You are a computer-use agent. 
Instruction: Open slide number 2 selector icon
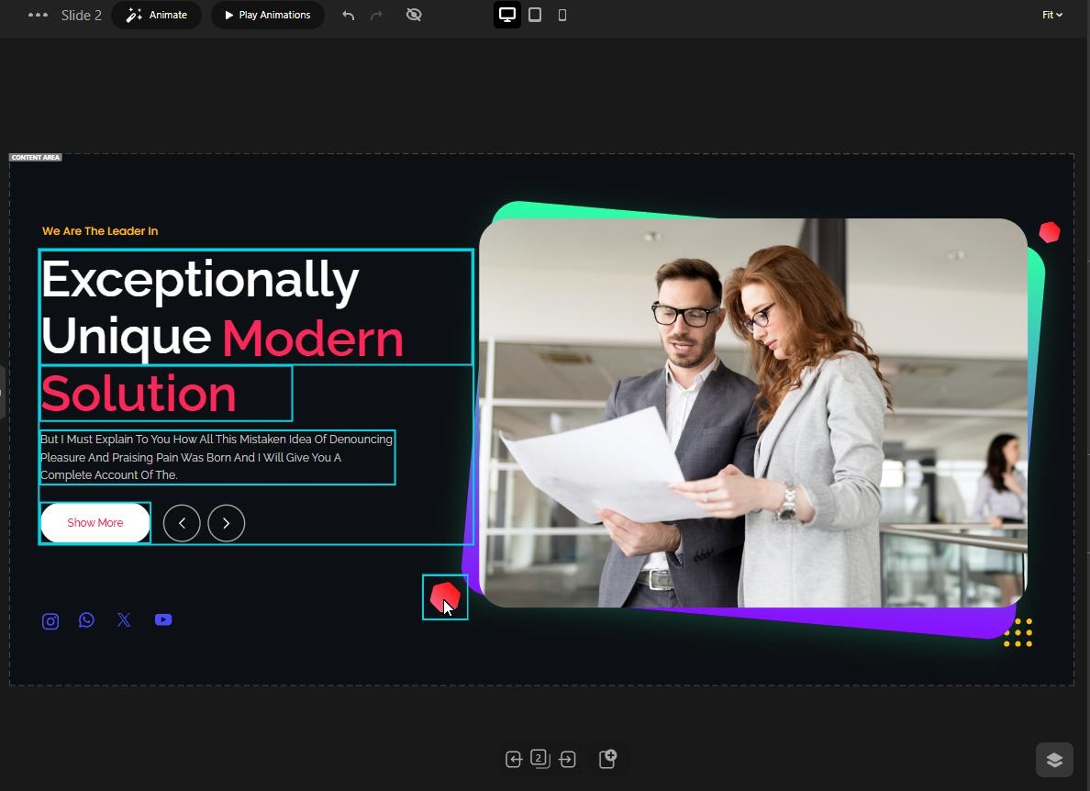tap(539, 758)
